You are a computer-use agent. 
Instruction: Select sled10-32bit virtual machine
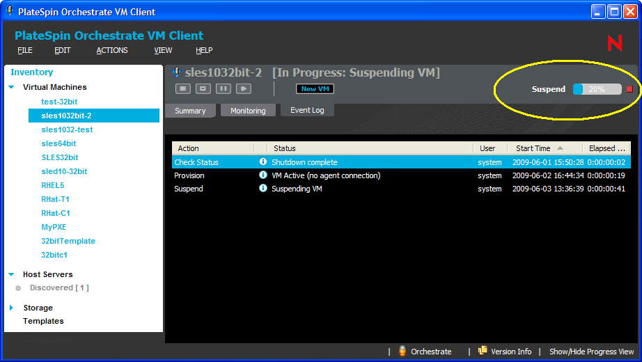point(64,171)
